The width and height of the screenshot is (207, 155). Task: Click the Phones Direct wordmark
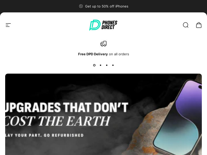pyautogui.click(x=109, y=25)
